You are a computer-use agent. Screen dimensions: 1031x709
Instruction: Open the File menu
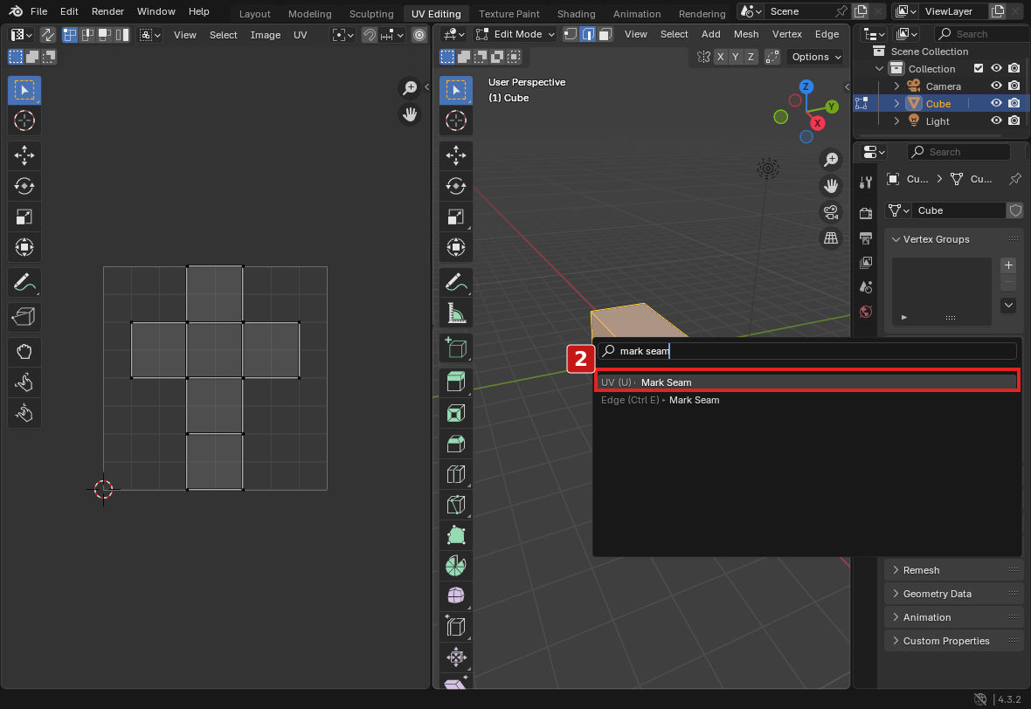click(x=38, y=11)
